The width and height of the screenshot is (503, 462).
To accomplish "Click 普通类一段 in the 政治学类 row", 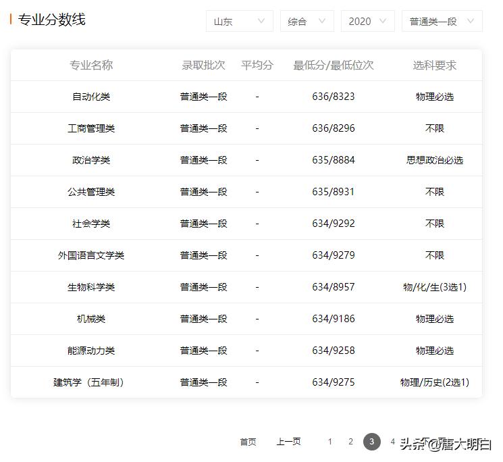I will (203, 160).
